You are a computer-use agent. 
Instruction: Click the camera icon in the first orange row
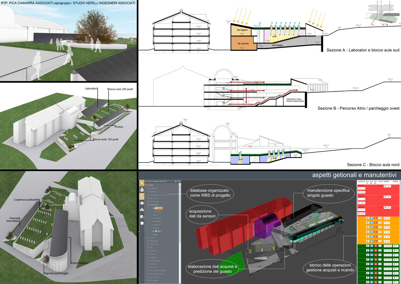(x=368, y=218)
